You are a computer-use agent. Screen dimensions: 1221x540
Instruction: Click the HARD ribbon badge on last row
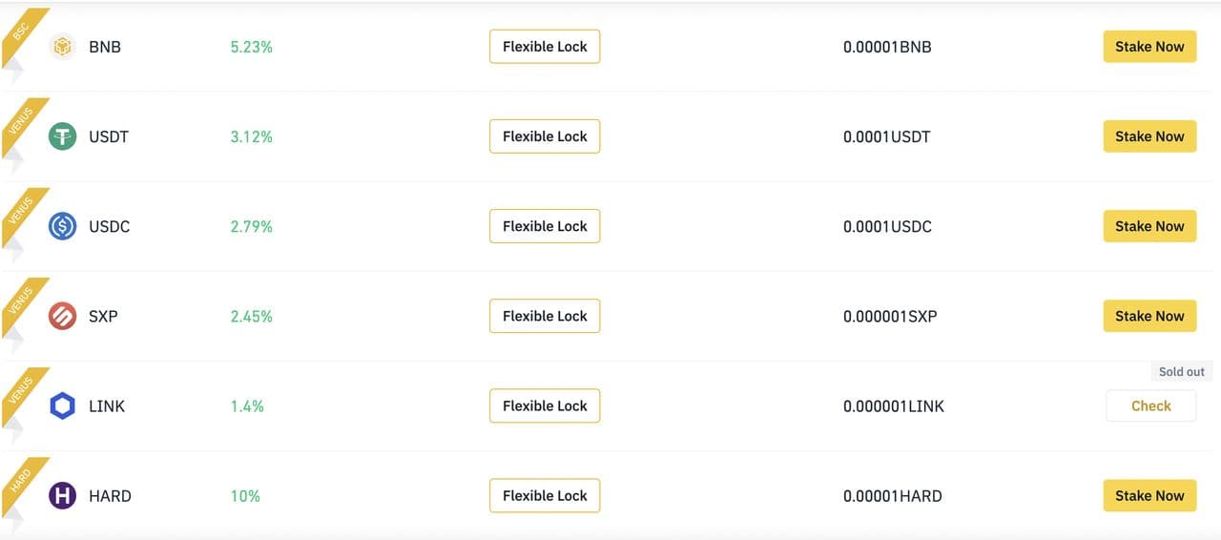21,480
